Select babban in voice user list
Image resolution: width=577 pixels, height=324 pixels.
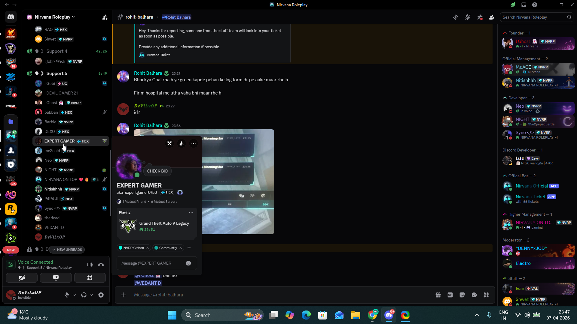click(x=71, y=112)
